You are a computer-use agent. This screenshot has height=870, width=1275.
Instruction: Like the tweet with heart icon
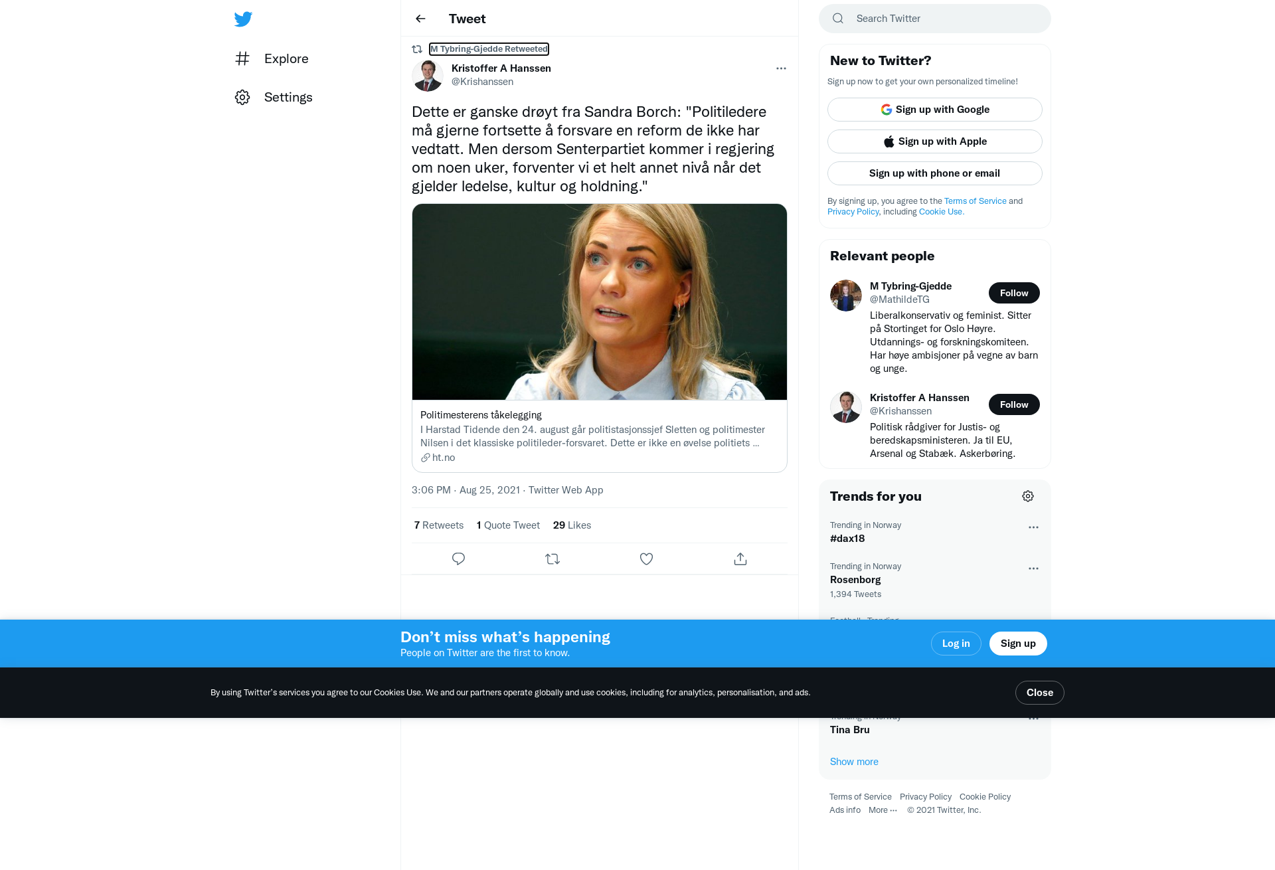[x=646, y=559]
